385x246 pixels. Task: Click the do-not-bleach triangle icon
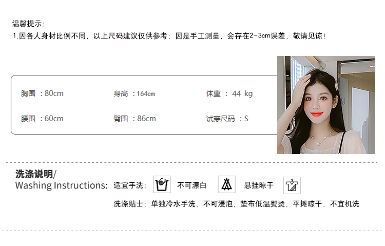[x=226, y=184]
